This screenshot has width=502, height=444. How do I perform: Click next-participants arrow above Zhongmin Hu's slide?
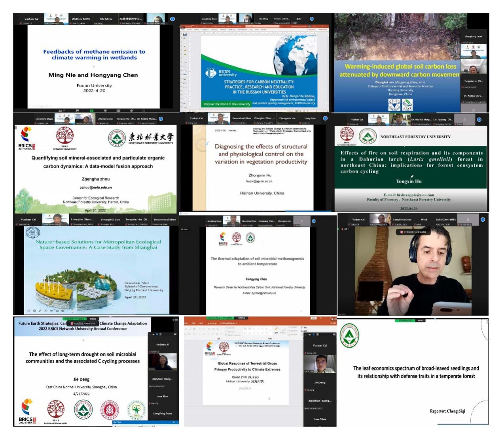pyautogui.click(x=325, y=118)
